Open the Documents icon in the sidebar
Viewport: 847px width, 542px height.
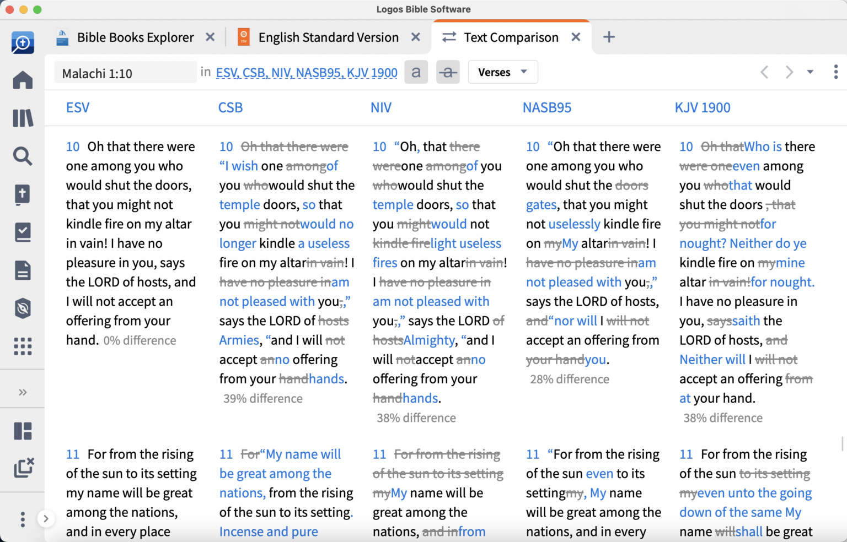click(23, 270)
